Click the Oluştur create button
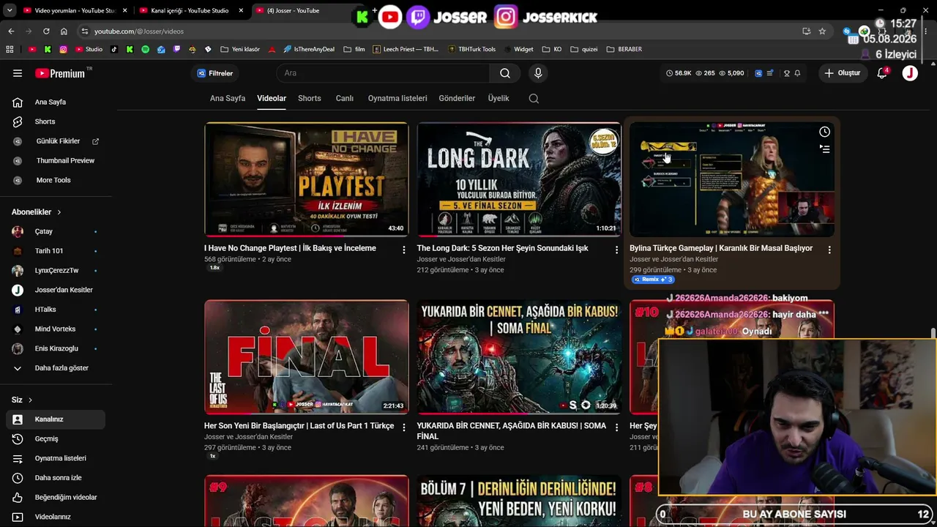Screen dimensions: 937x527 pos(843,73)
